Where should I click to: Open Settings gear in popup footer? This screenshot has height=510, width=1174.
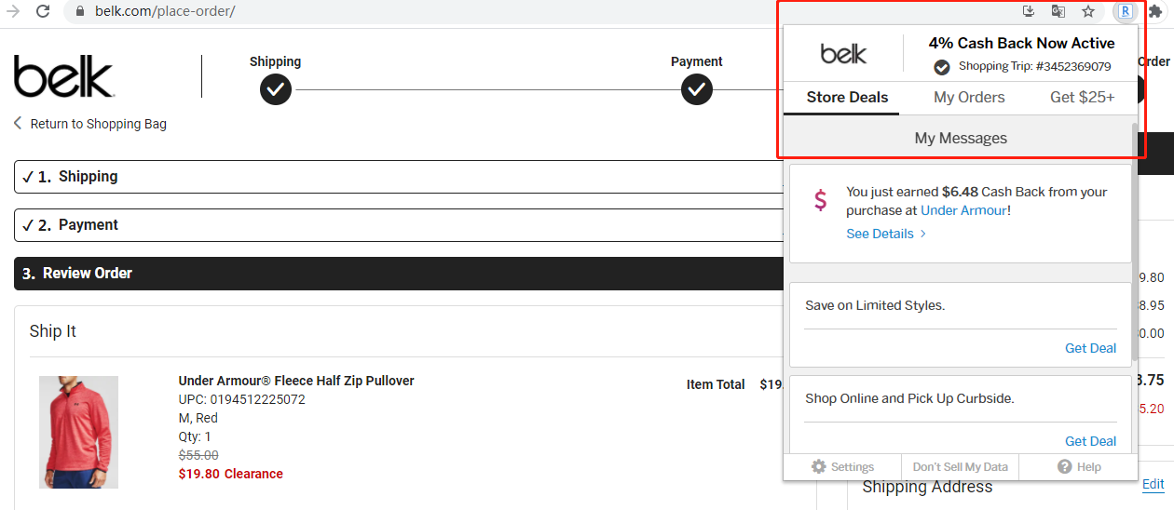819,467
